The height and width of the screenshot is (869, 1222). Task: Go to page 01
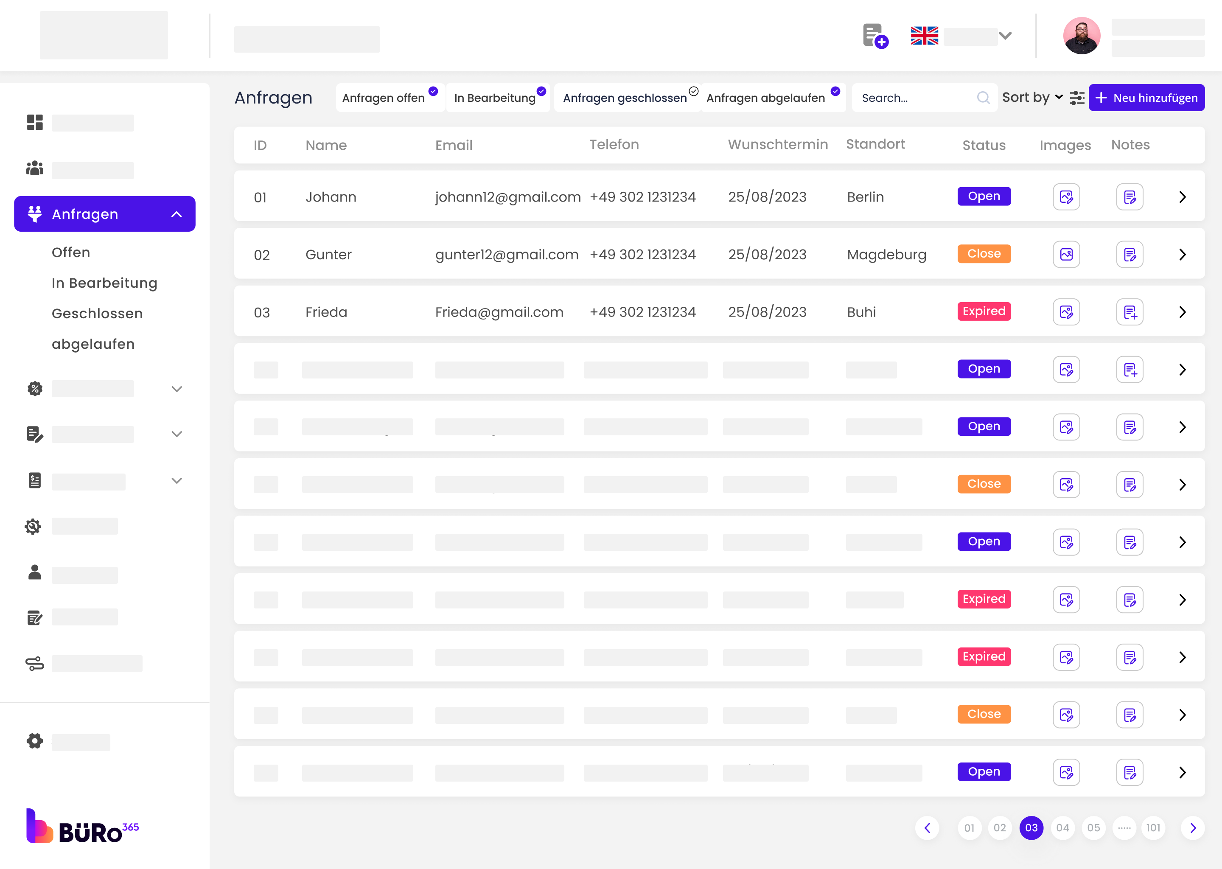pyautogui.click(x=970, y=828)
